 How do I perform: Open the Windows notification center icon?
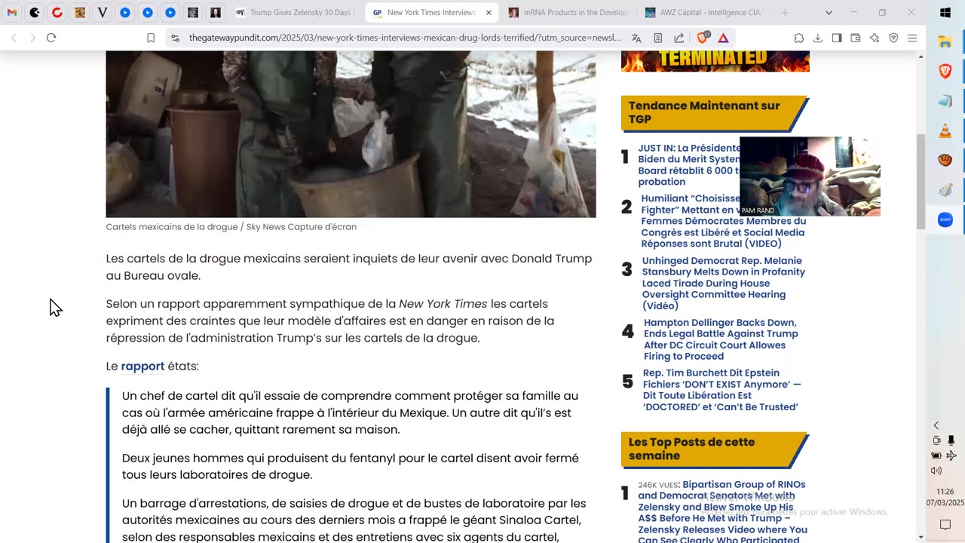[x=945, y=525]
